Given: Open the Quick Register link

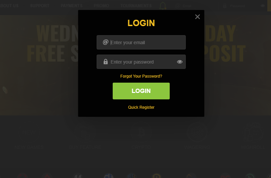Looking at the screenshot, I should pos(141,107).
